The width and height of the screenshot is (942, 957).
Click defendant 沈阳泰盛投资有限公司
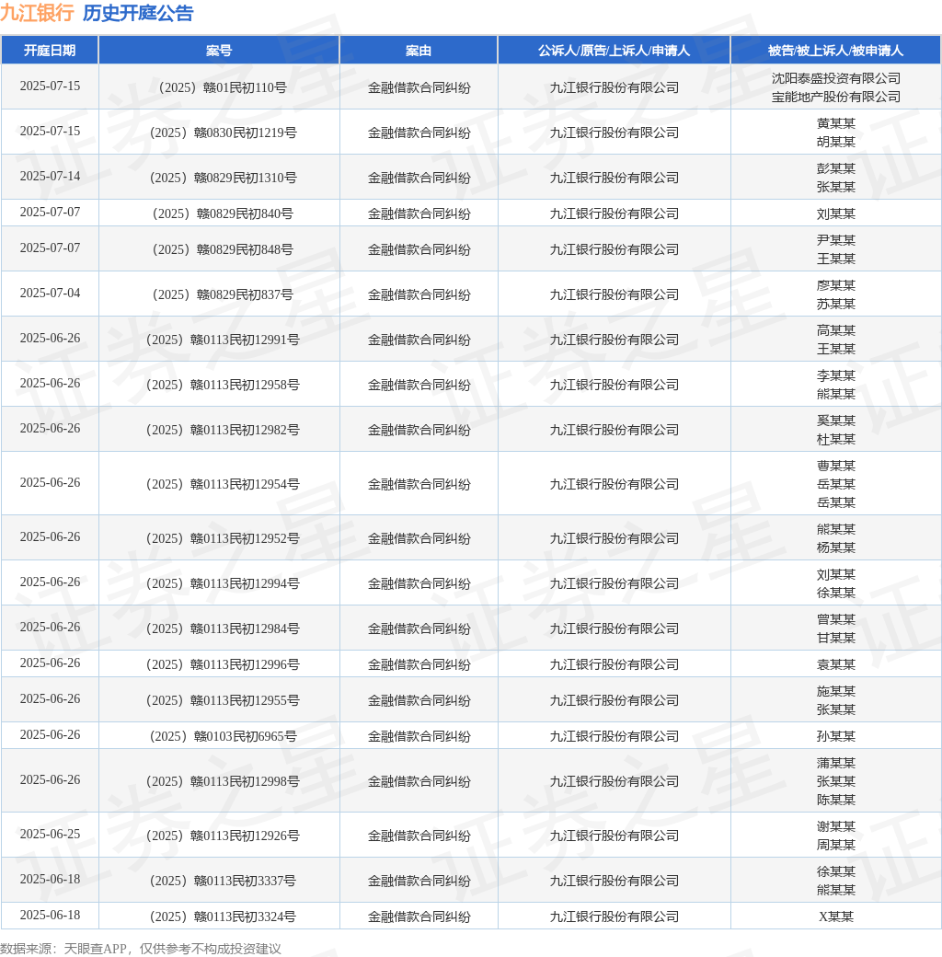836,79
